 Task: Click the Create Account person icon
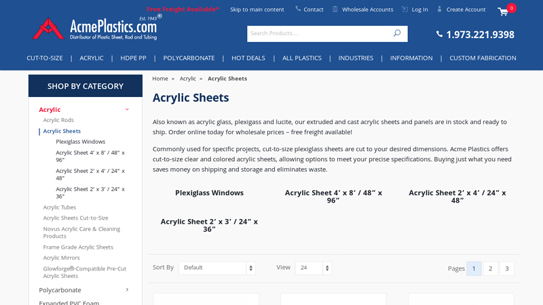[439, 9]
